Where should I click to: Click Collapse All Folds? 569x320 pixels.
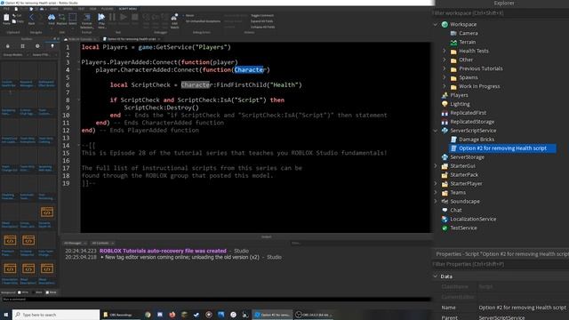pyautogui.click(x=263, y=27)
